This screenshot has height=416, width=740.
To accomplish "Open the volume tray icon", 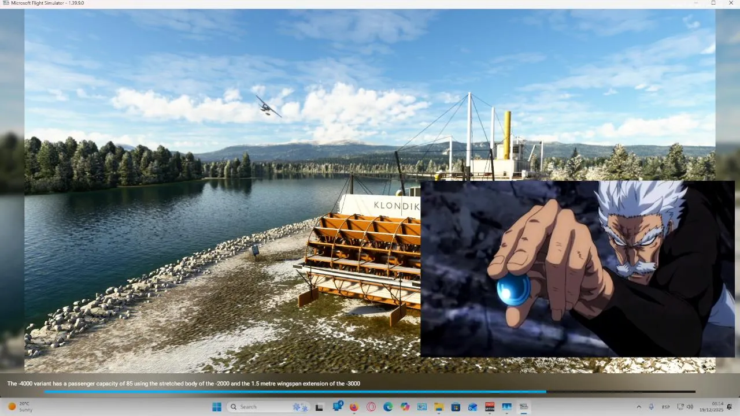I will point(690,407).
